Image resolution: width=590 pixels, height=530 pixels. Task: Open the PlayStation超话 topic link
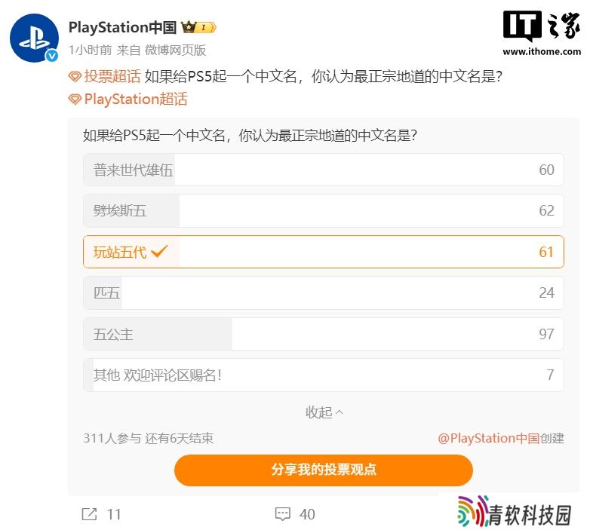coord(136,100)
